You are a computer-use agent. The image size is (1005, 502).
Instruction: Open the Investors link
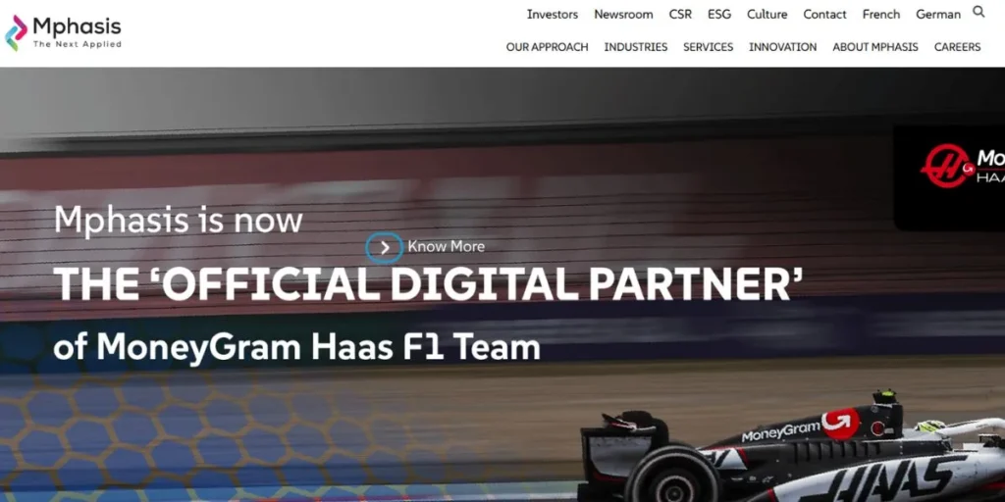pos(552,14)
